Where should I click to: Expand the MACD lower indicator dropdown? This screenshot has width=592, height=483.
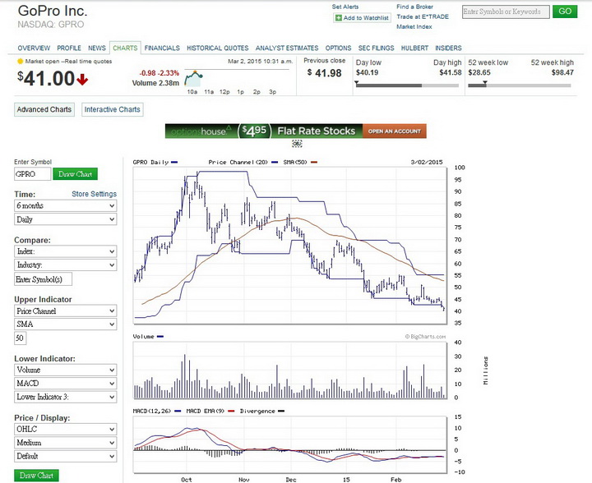coord(65,384)
